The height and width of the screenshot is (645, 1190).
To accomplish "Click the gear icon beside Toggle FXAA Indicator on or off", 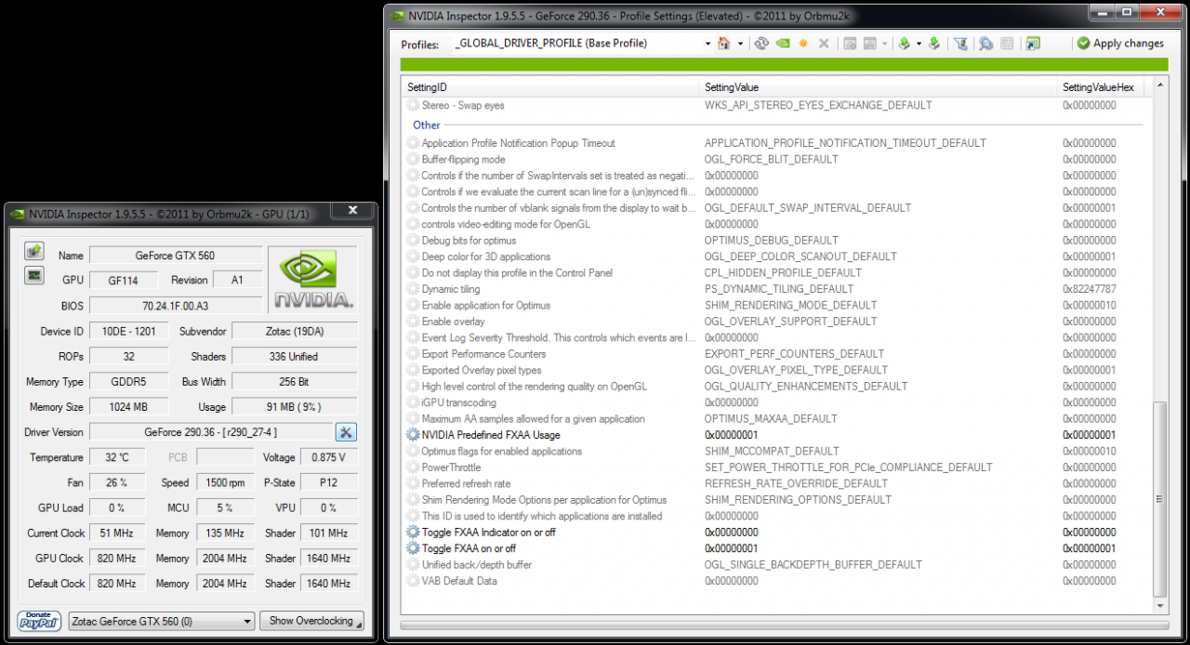I will (413, 533).
